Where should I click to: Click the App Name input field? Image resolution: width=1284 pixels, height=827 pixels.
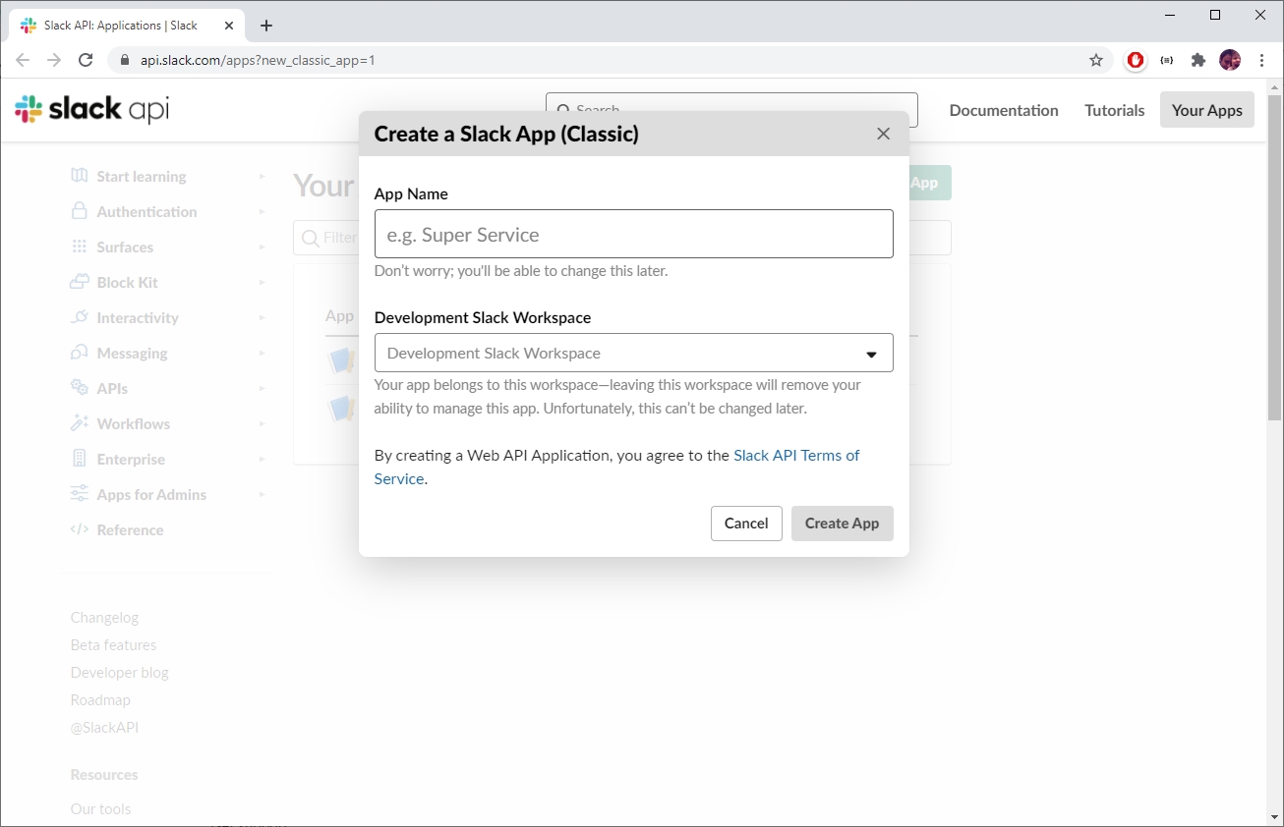click(x=633, y=234)
